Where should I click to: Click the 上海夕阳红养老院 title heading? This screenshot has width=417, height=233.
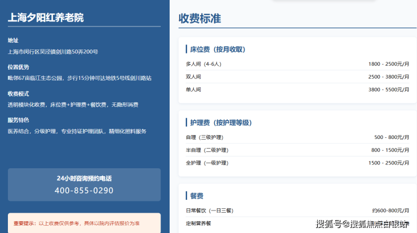pos(46,17)
